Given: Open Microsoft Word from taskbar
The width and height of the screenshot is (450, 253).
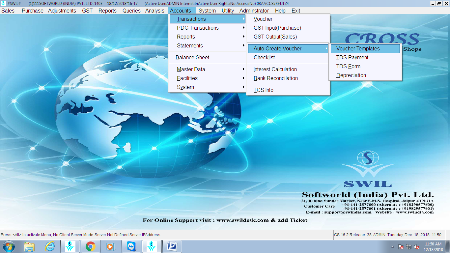Looking at the screenshot, I should [x=172, y=246].
